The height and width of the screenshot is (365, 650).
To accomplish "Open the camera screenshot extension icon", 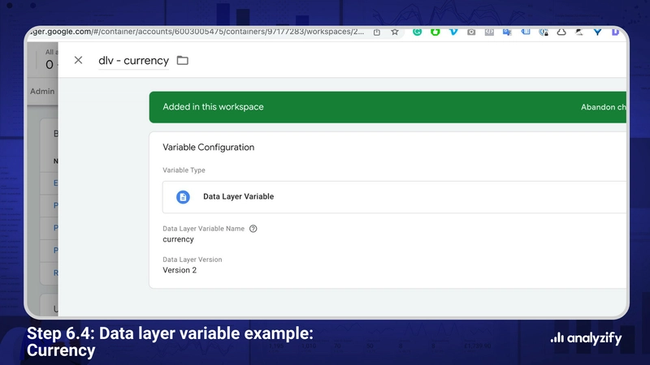I will coord(471,32).
